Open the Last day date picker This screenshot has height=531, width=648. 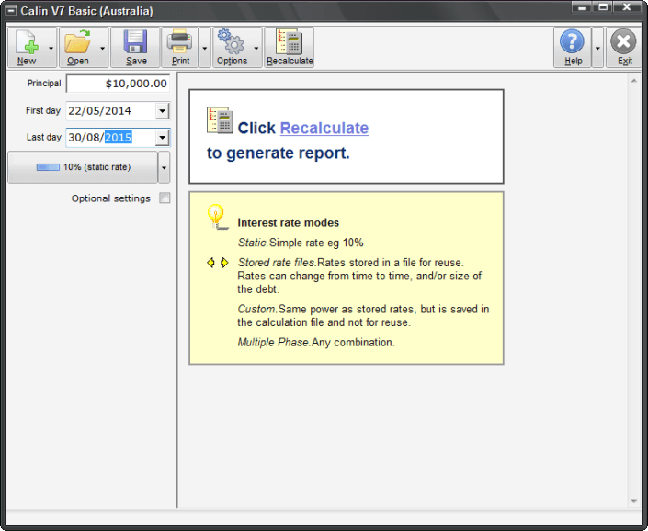pos(162,138)
